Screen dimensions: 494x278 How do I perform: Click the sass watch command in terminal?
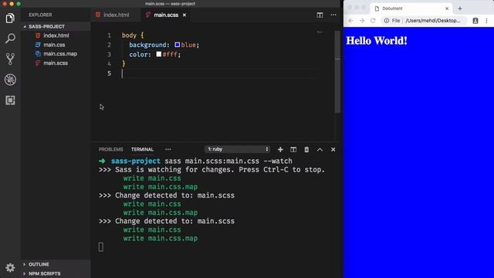coord(228,161)
